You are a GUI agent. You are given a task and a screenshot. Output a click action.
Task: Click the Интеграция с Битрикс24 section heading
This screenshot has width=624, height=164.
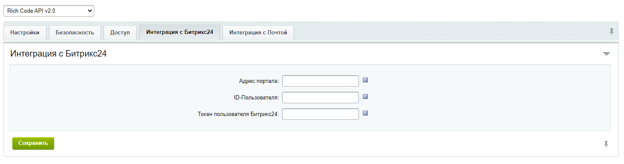(58, 54)
